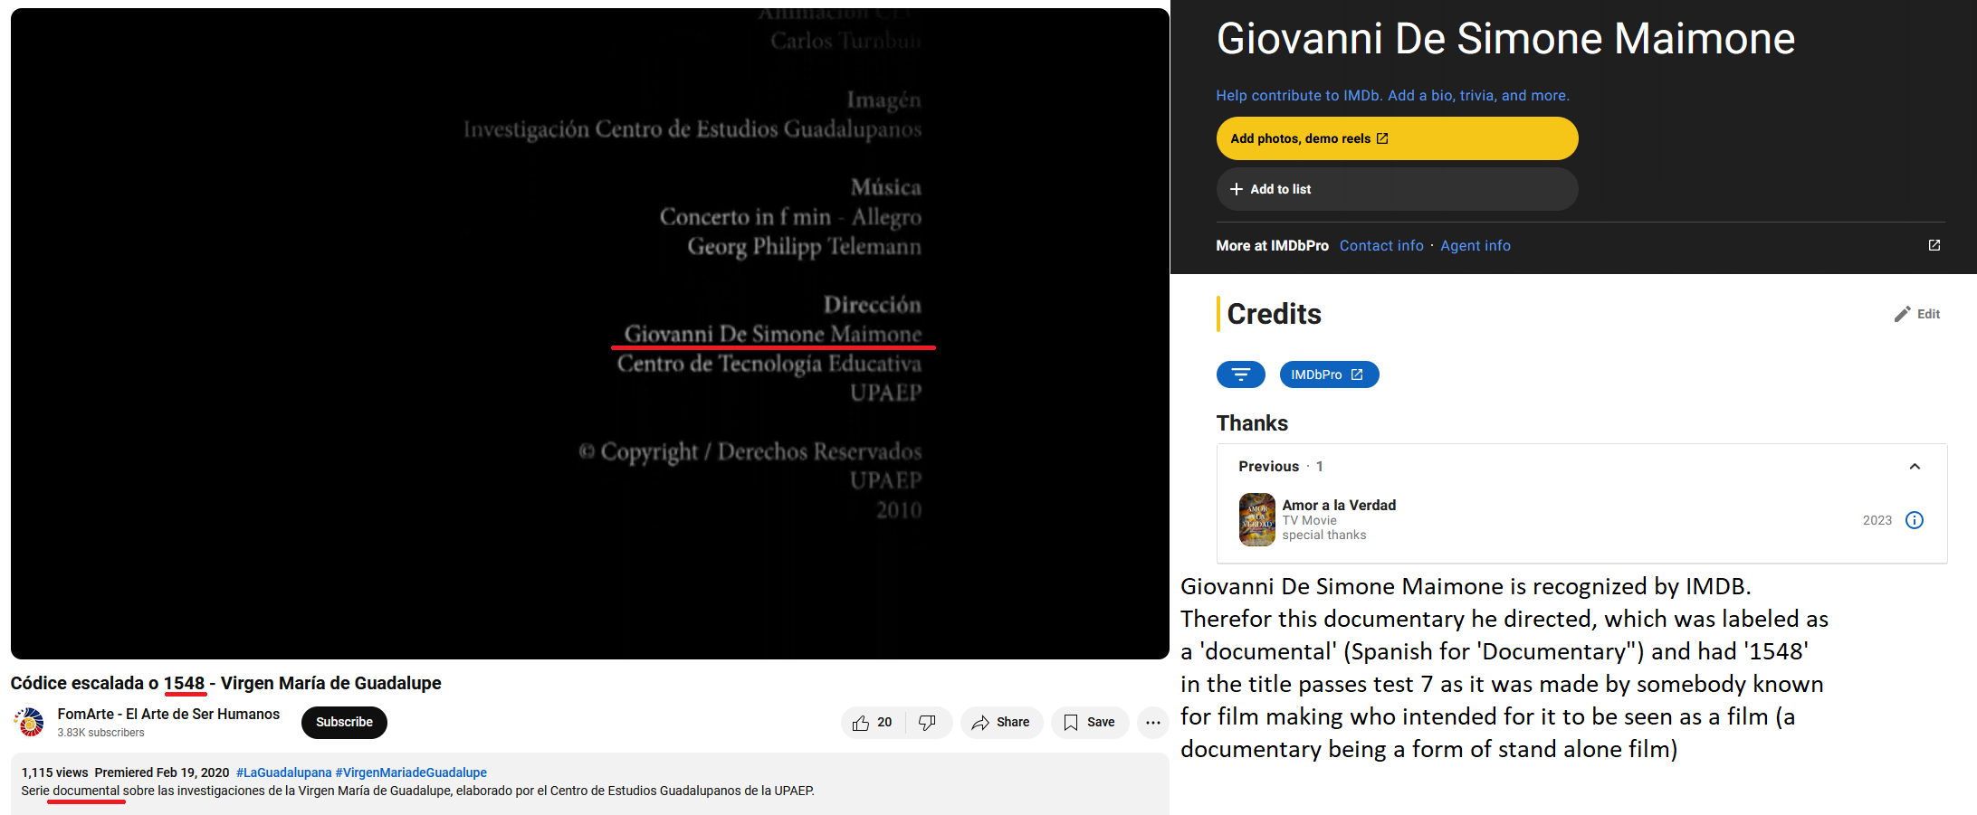Open the Credits section heading

pos(1274,314)
